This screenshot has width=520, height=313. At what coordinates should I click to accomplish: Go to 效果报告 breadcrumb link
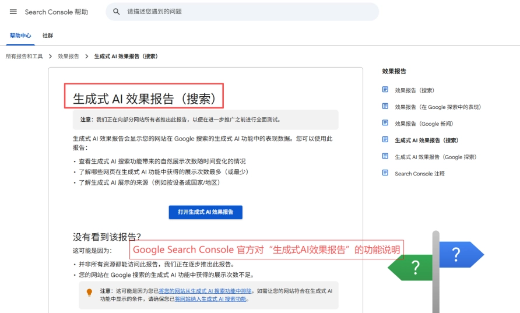68,57
